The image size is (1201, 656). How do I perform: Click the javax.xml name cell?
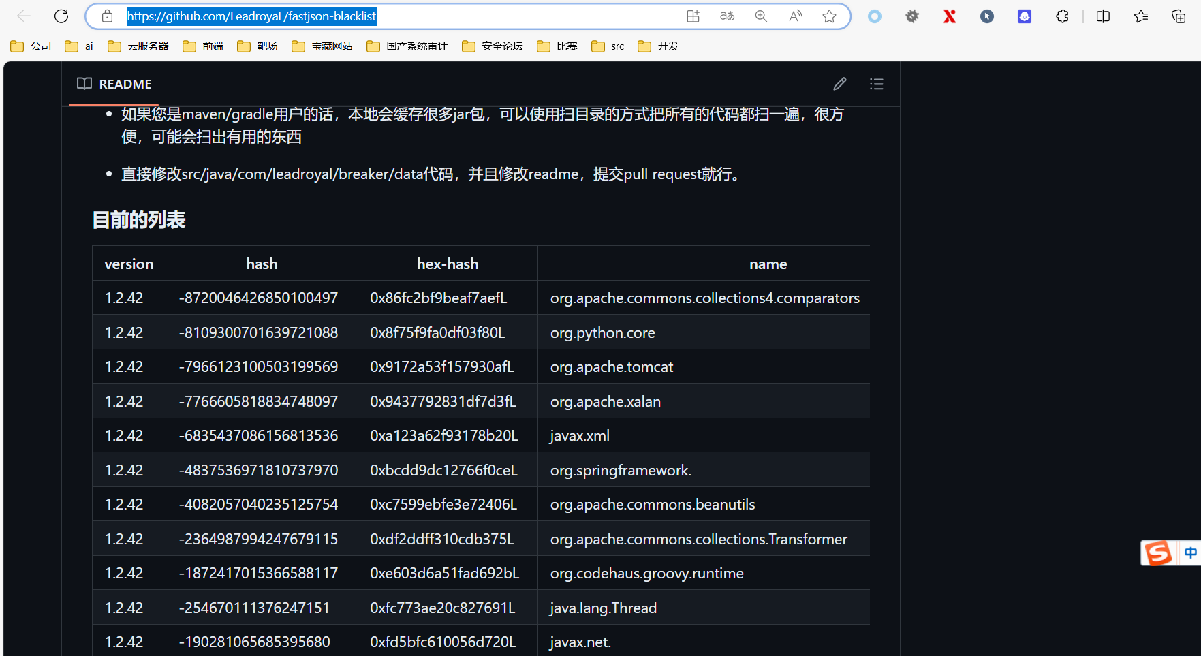[704, 435]
